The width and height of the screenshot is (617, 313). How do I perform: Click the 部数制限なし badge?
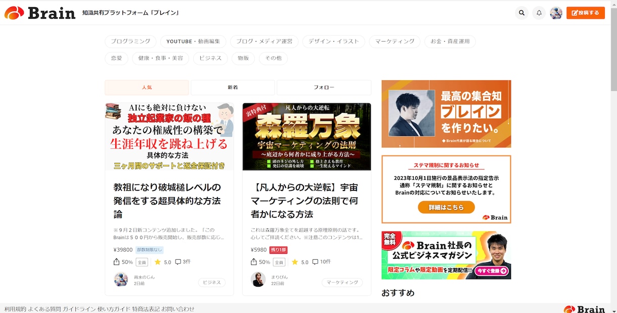pos(149,250)
